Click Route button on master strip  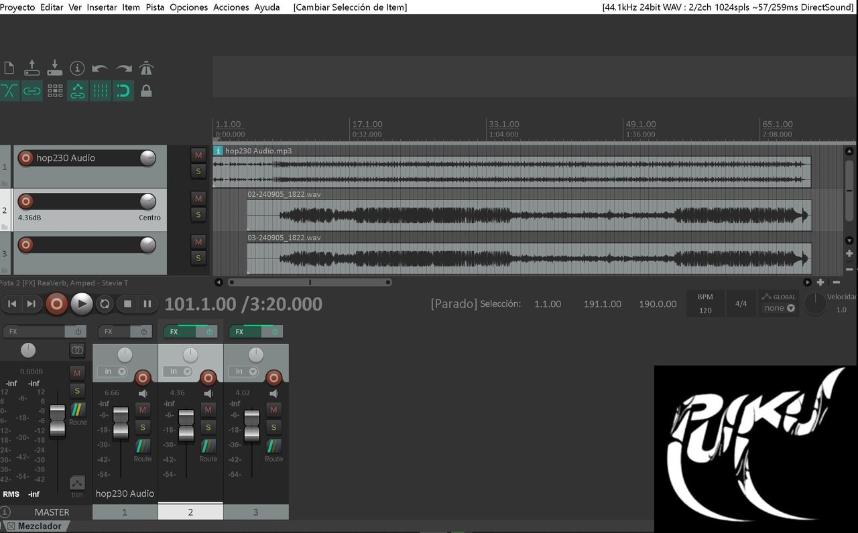click(78, 414)
